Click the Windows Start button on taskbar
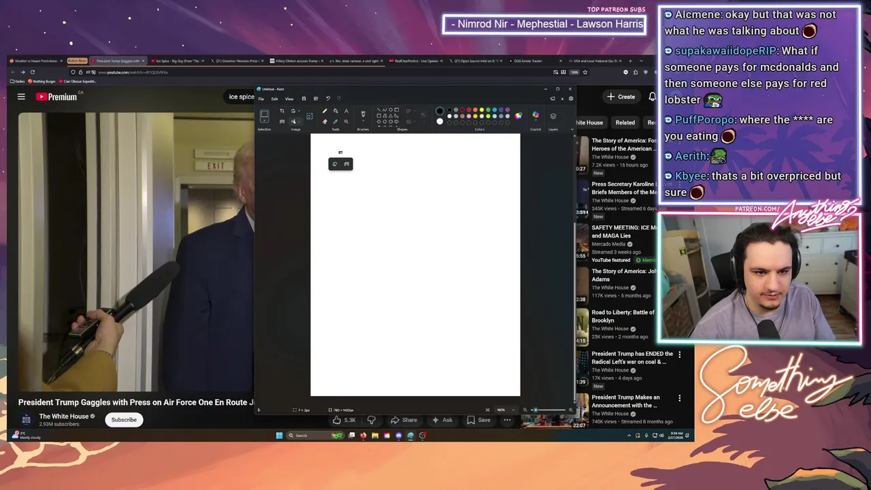The height and width of the screenshot is (490, 871). tap(279, 436)
